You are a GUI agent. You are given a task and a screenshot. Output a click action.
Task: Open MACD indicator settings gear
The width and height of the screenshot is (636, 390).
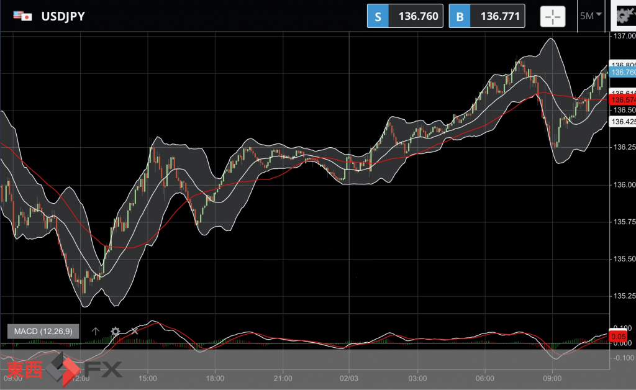click(115, 331)
